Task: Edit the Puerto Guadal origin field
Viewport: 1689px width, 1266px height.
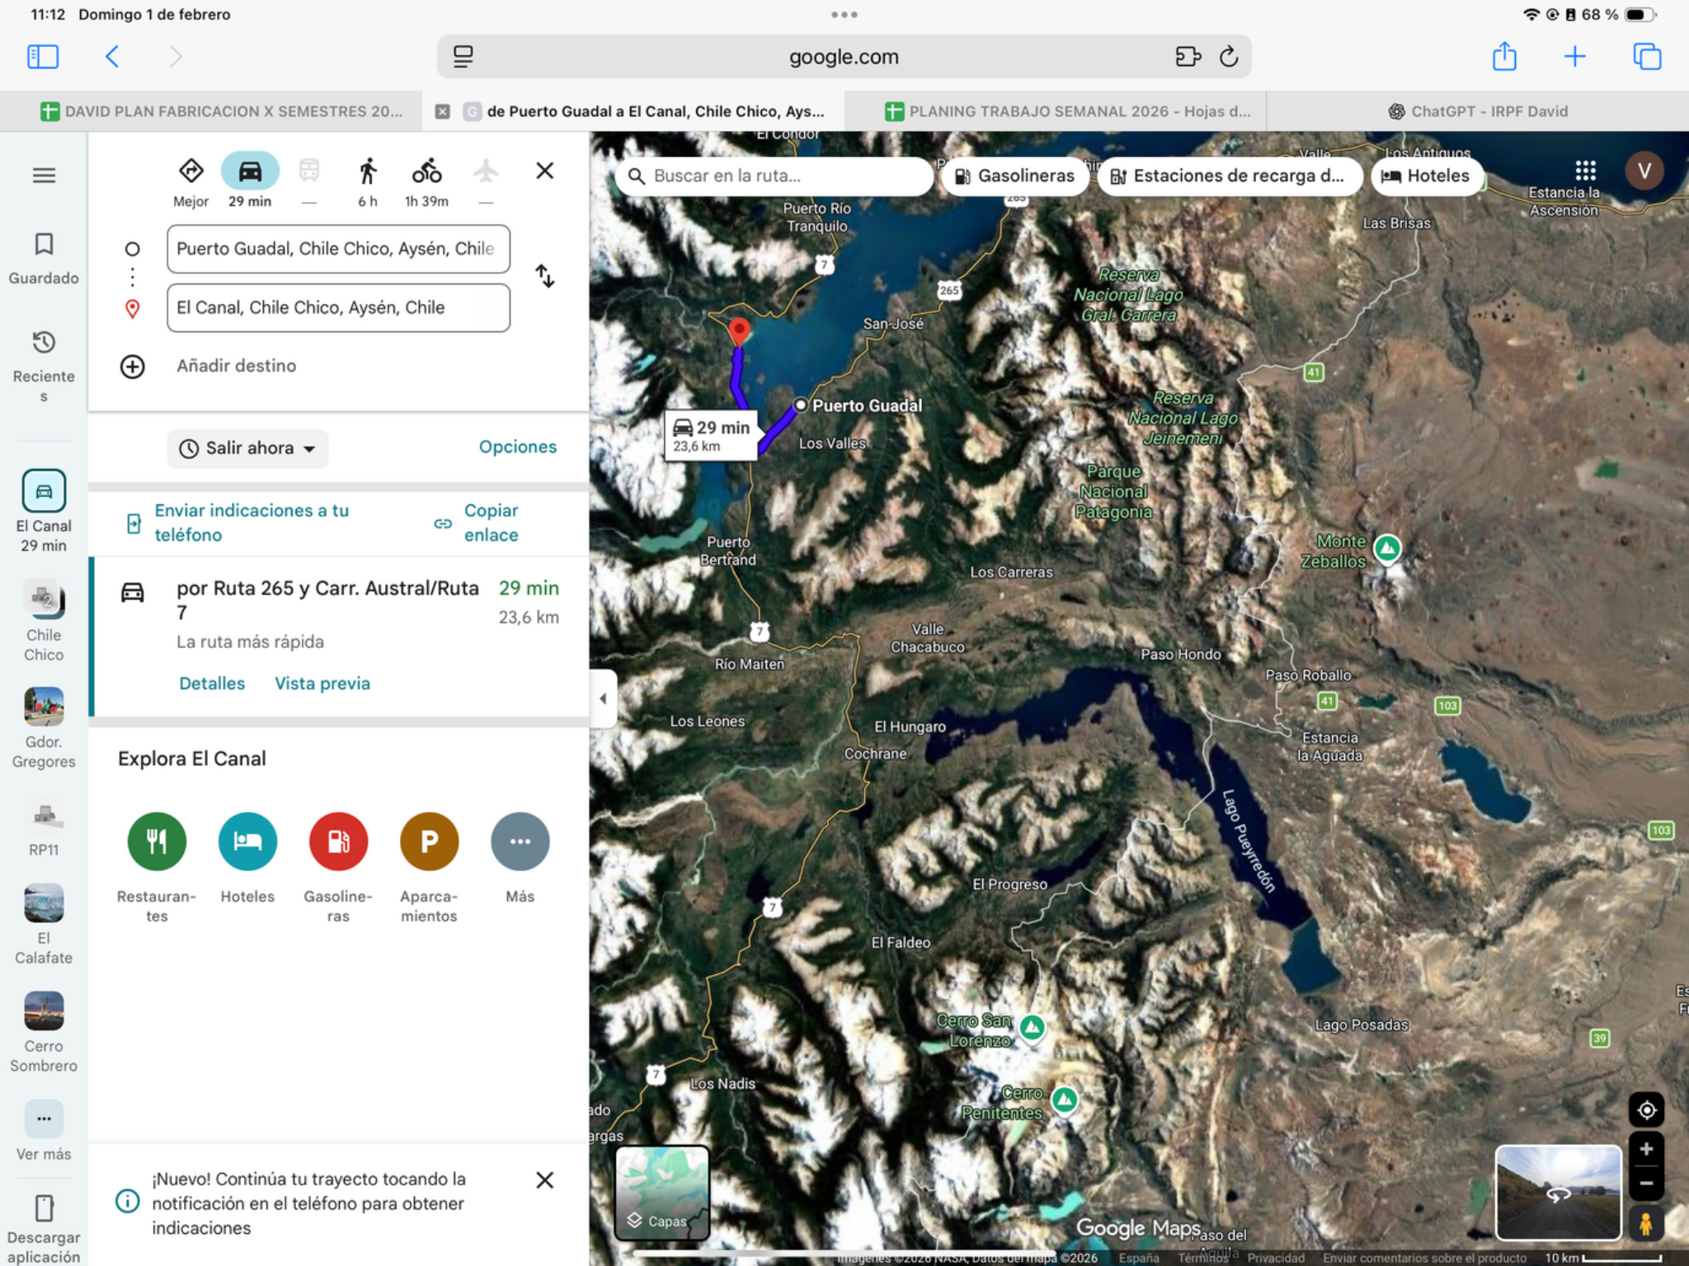Action: point(338,249)
